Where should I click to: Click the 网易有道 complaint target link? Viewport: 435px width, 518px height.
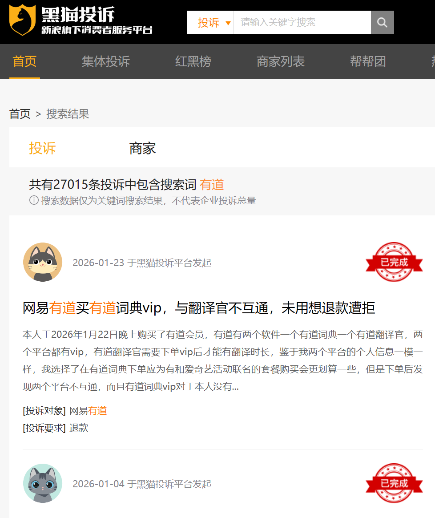coord(88,411)
